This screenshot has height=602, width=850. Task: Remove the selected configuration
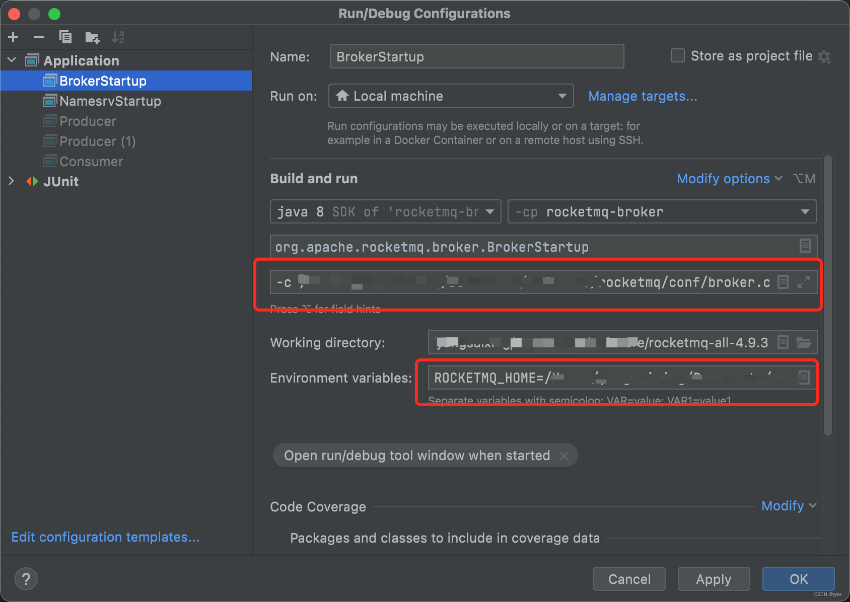pos(39,37)
